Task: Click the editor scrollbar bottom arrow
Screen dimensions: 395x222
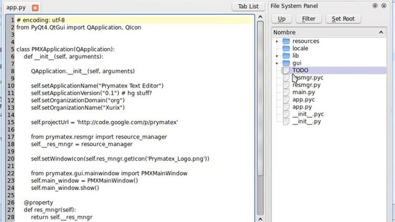Action: (x=260, y=219)
